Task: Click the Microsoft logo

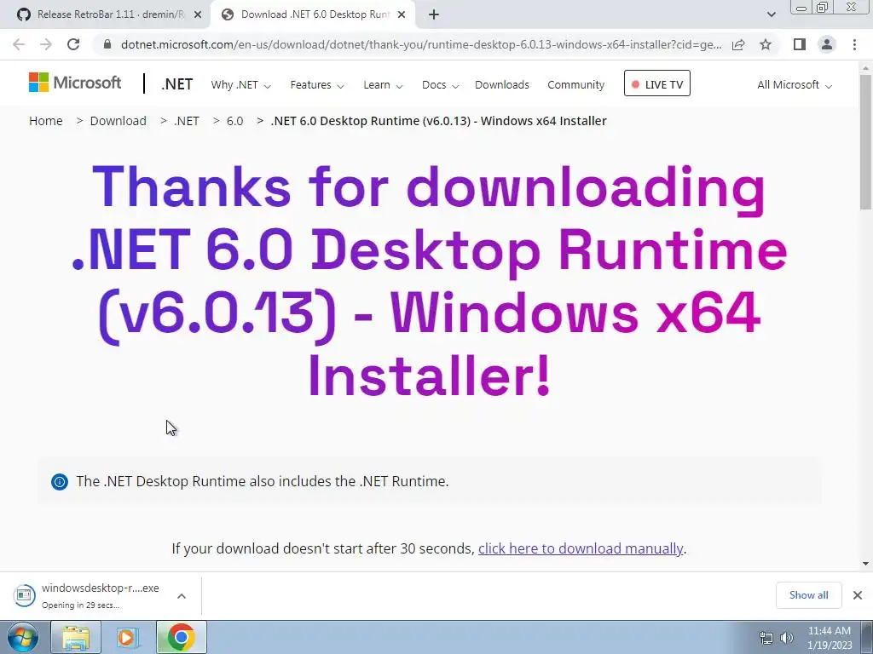Action: coord(75,83)
